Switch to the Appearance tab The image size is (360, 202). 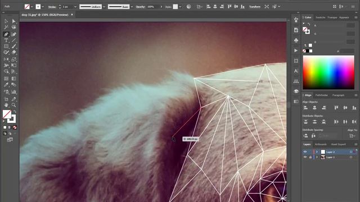coord(344,17)
